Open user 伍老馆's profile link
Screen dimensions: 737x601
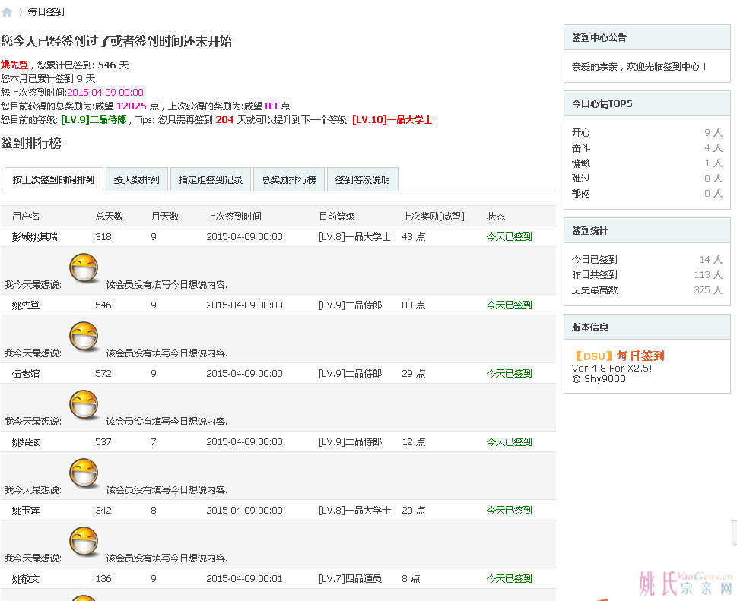click(x=26, y=374)
